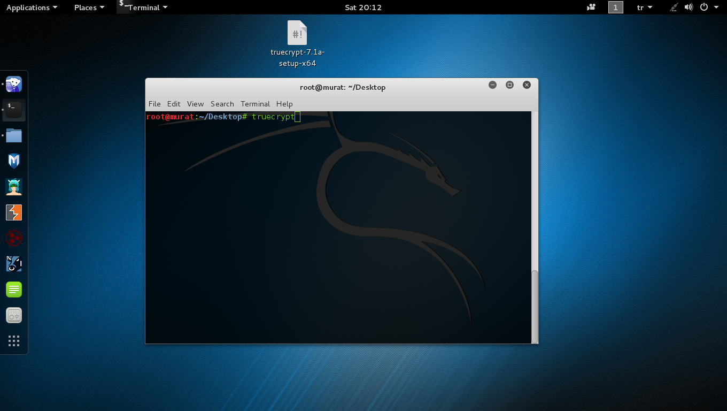Expand the Applications menu in top bar

[32, 7]
